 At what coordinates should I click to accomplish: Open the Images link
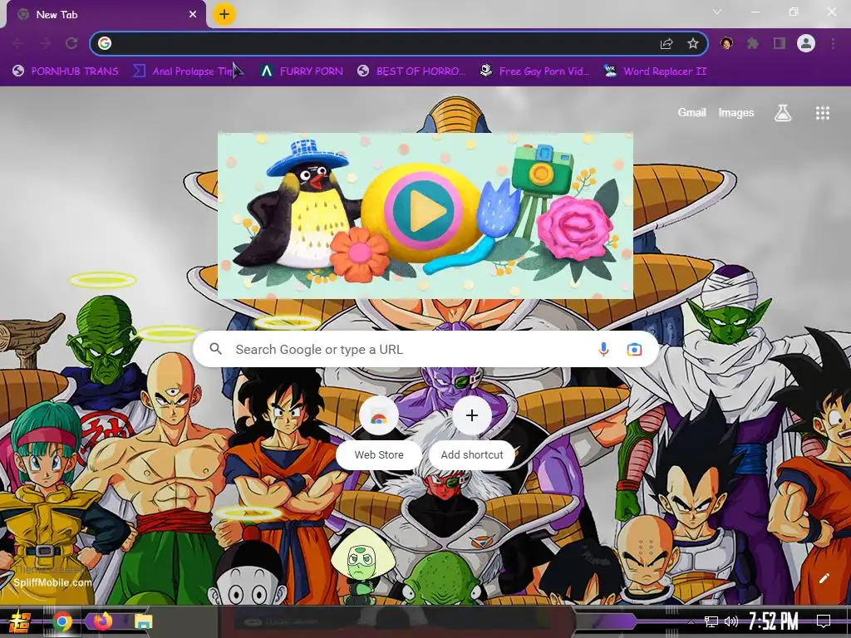[736, 112]
